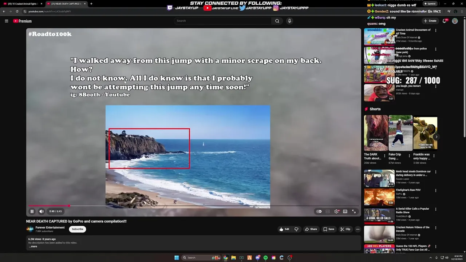466x262 pixels.
Task: Open the Forever Entertainment channel name link
Action: (x=50, y=227)
